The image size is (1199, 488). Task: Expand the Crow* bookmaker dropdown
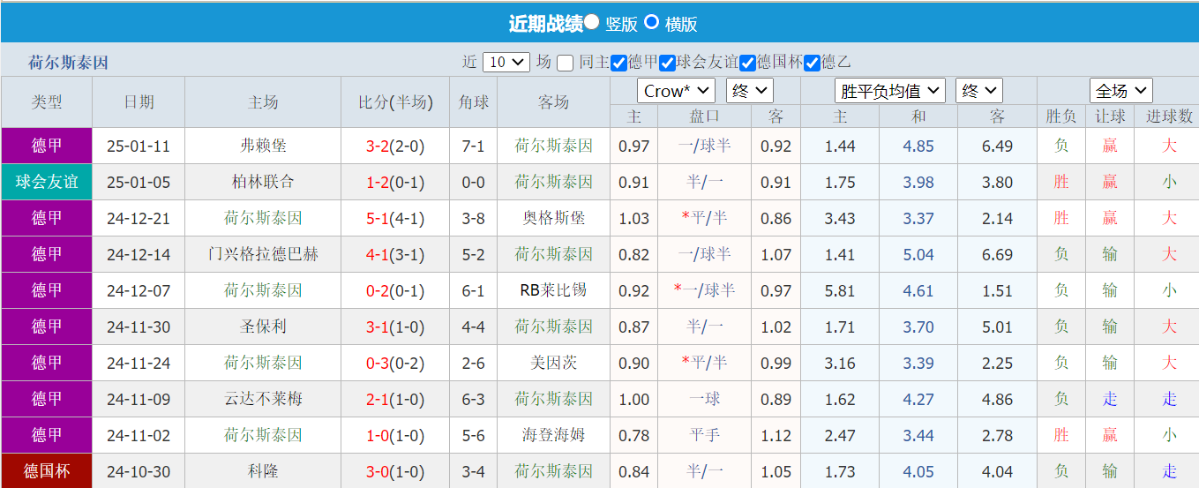[x=676, y=91]
